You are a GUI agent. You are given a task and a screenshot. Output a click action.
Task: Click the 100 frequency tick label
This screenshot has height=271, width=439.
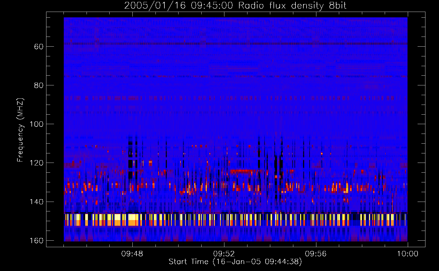(36, 124)
